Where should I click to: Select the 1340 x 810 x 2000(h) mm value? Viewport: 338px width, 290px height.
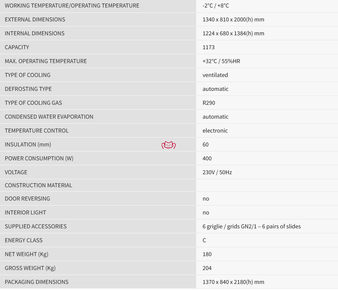[233, 20]
